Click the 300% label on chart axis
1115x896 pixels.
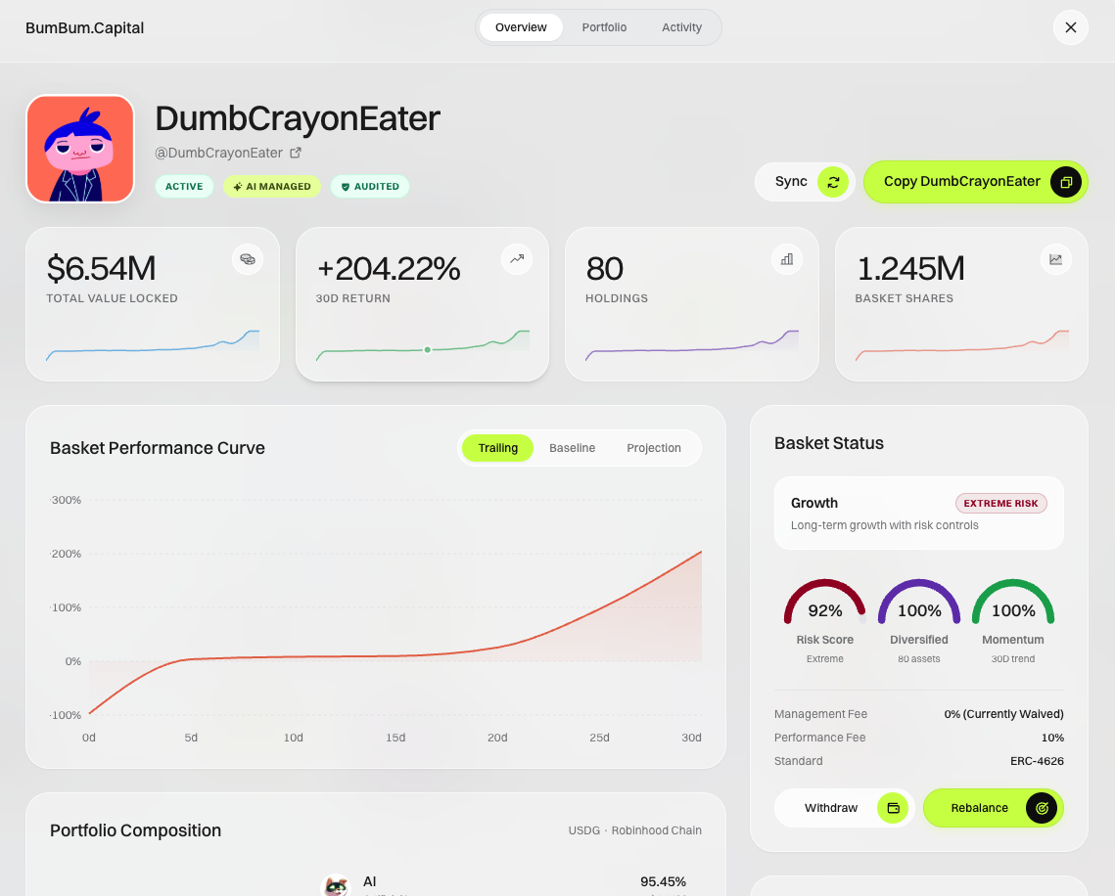67,500
